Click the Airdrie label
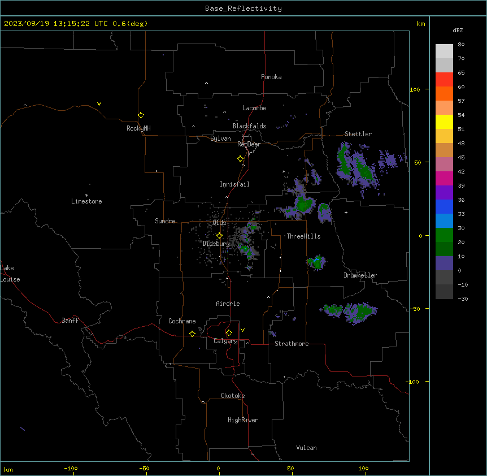The image size is (487, 476). pos(228,304)
